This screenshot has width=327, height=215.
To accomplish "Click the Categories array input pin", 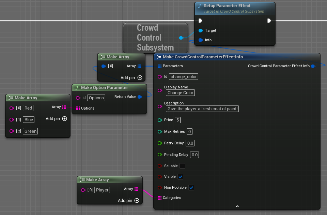I will 159,198.
